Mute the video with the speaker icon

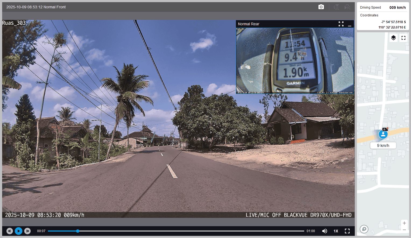325,231
